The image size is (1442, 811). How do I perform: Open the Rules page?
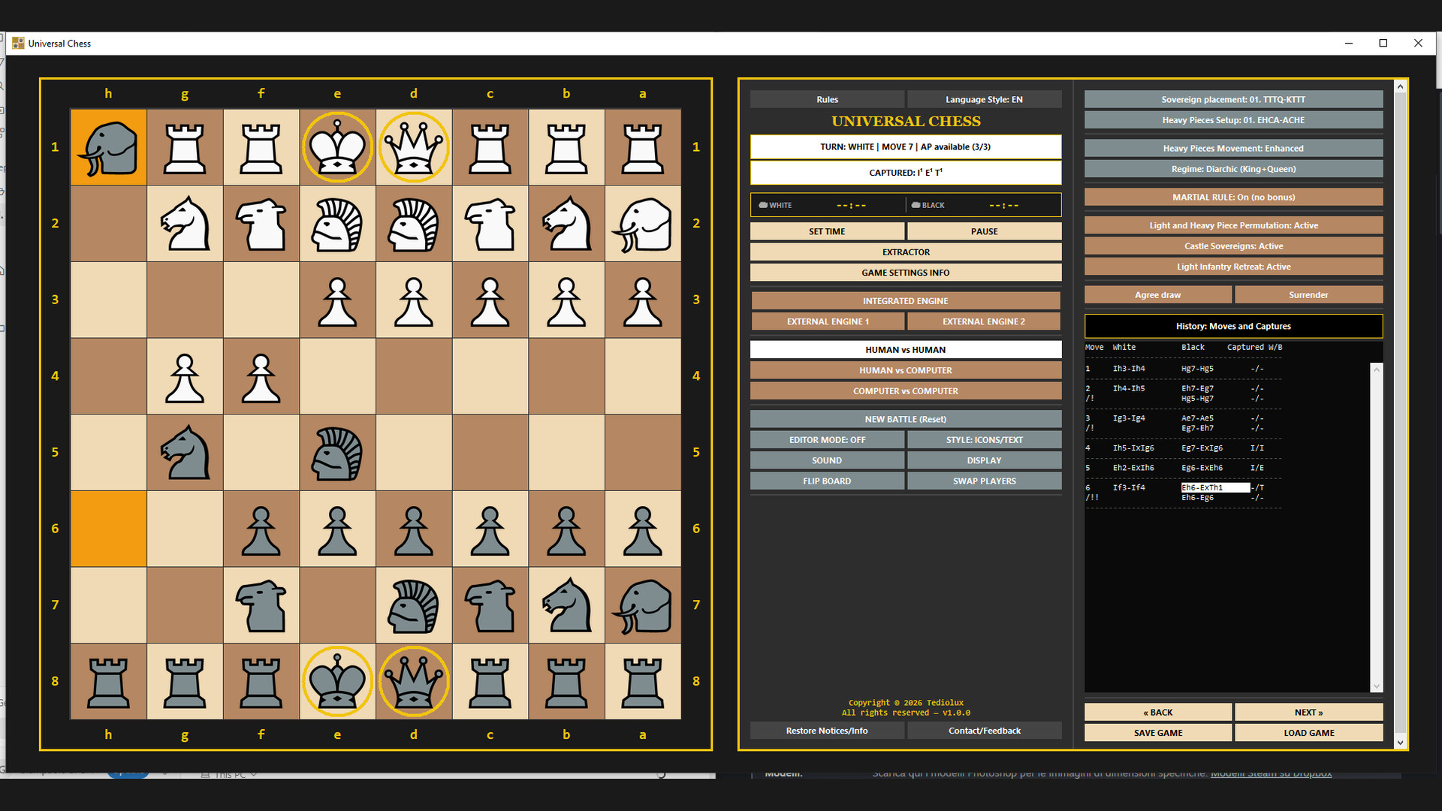(x=827, y=99)
